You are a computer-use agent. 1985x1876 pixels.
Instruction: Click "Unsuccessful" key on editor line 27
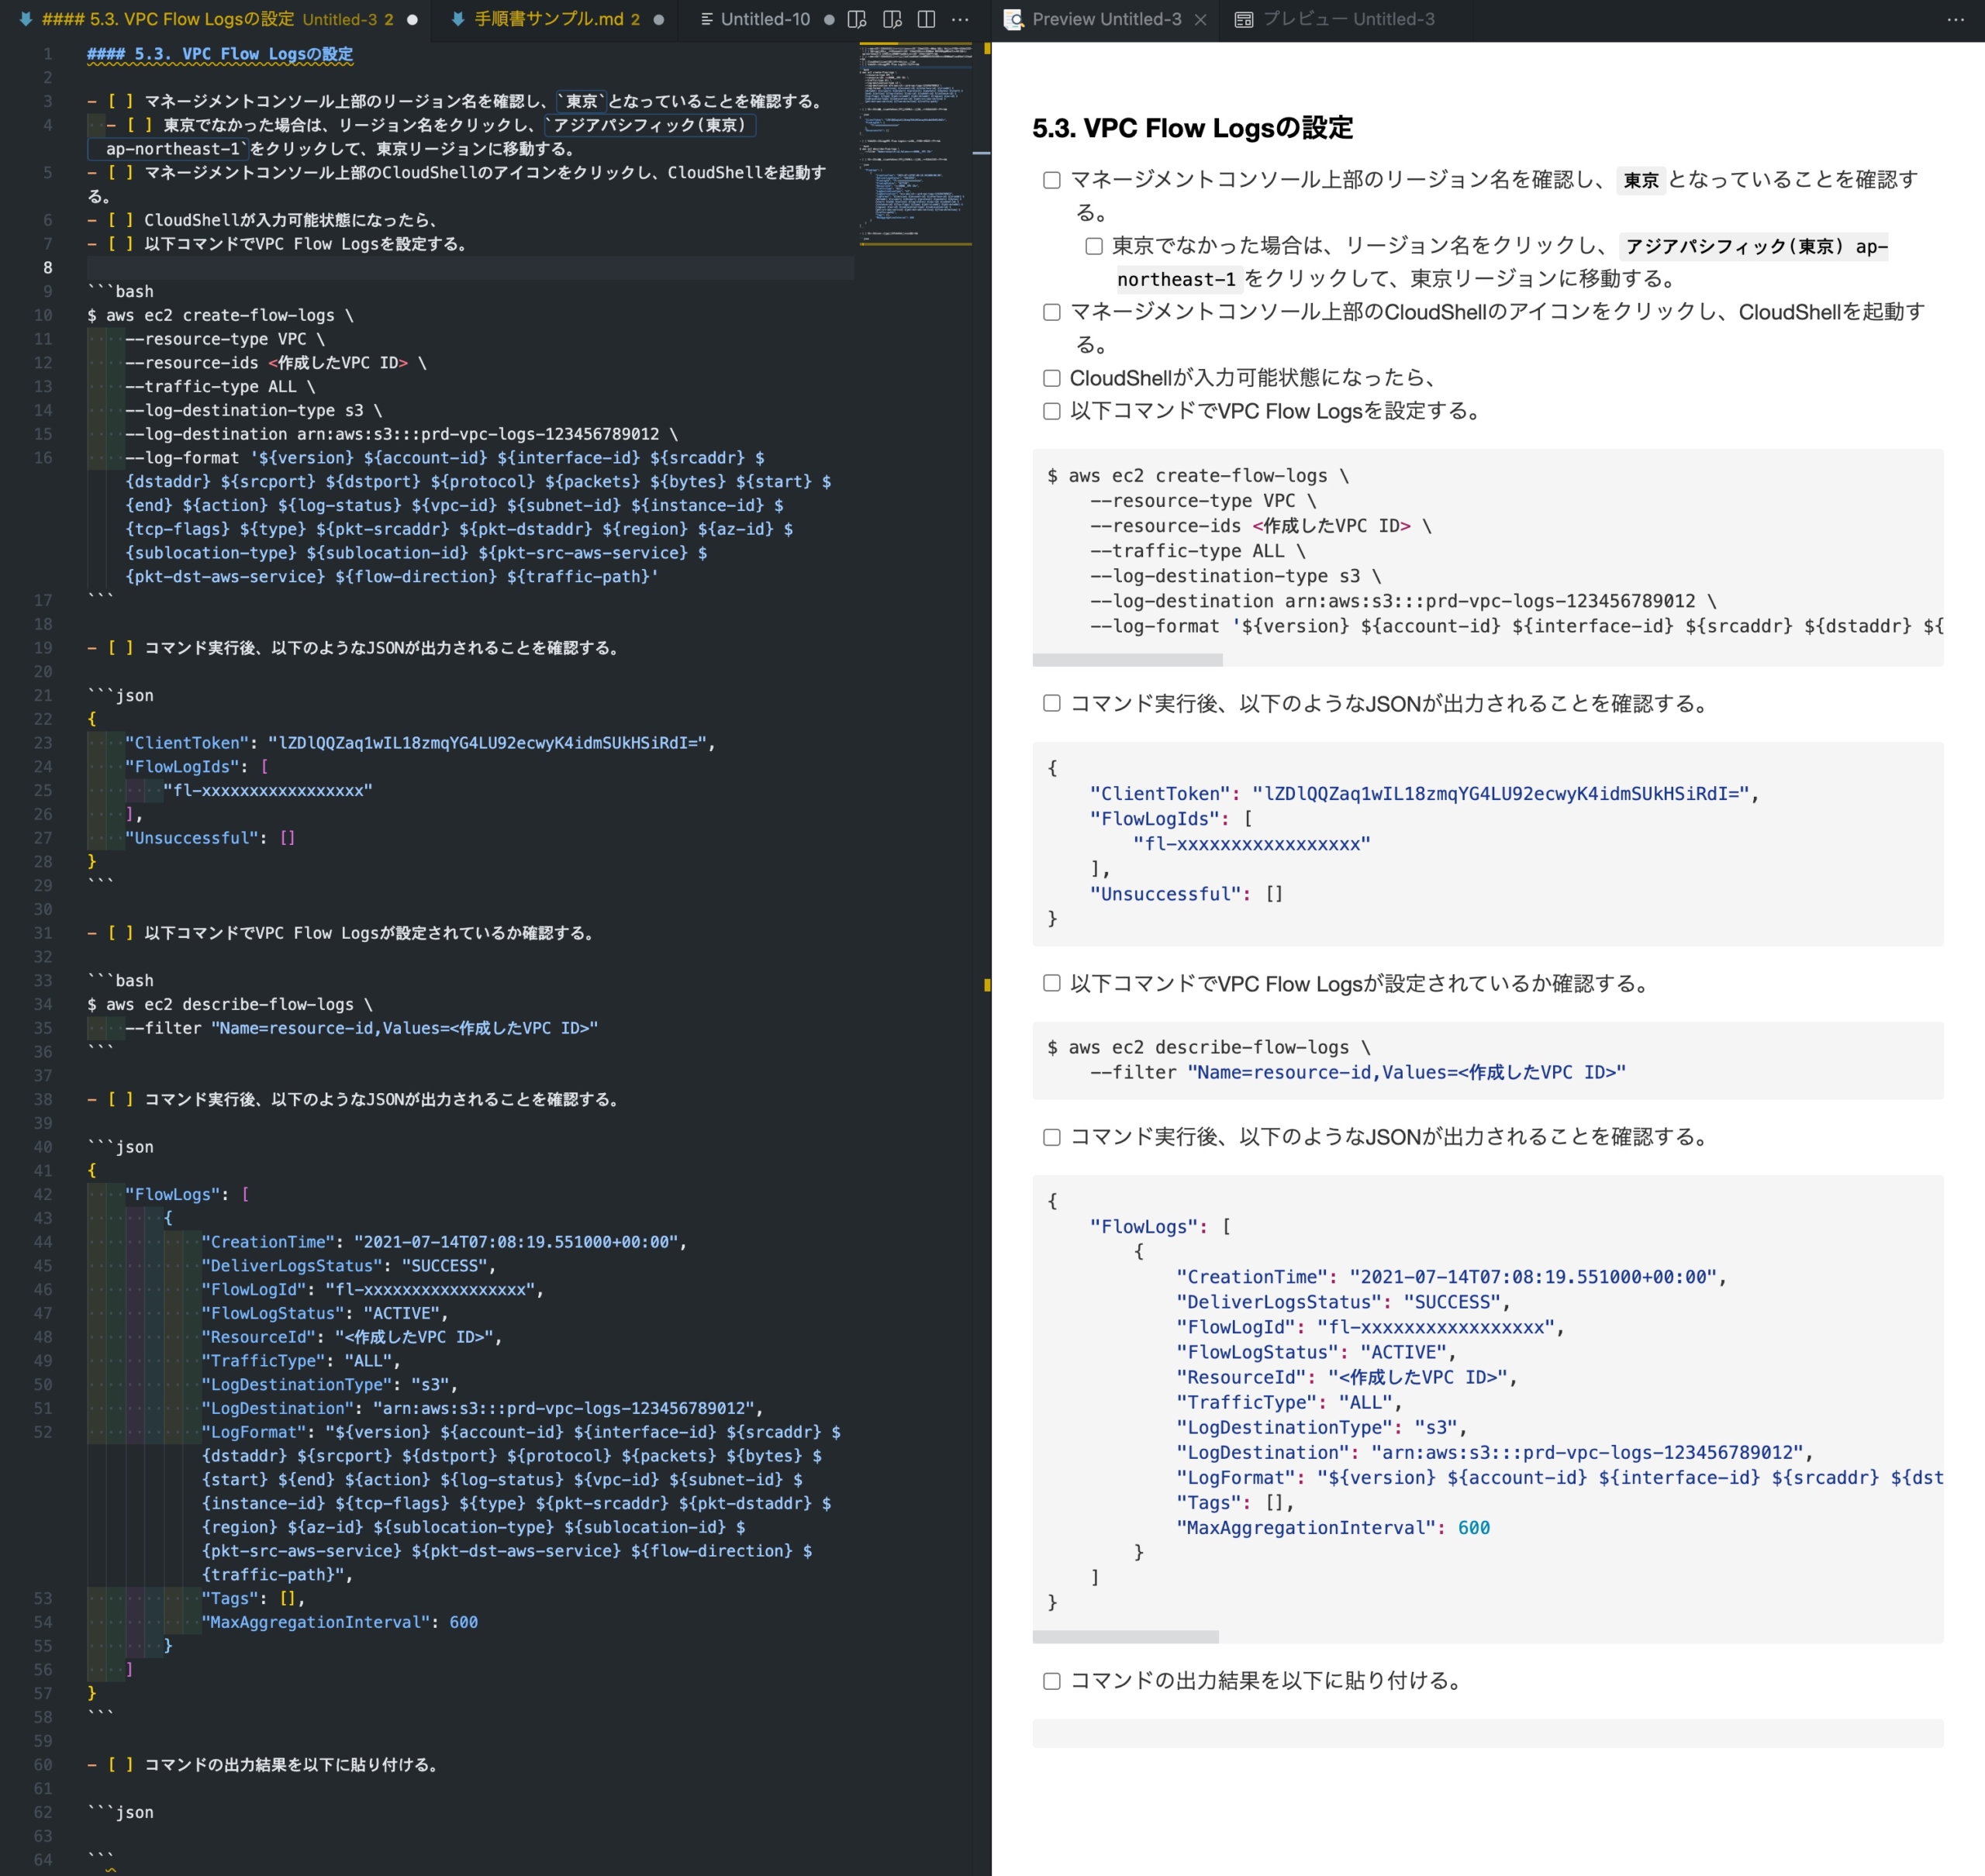(192, 838)
